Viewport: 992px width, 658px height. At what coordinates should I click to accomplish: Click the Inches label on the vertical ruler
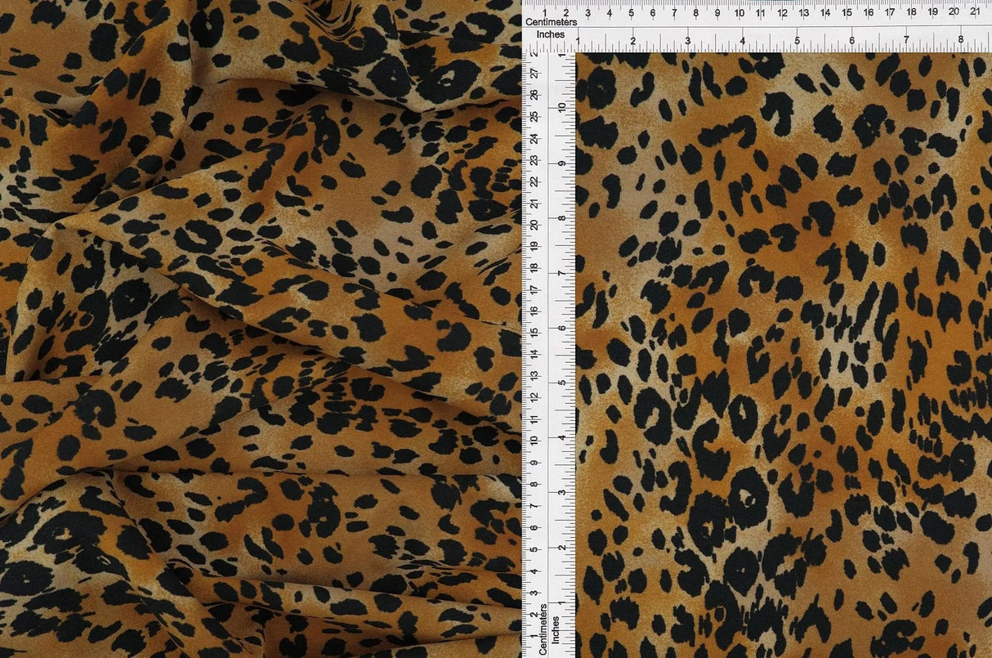(x=556, y=630)
